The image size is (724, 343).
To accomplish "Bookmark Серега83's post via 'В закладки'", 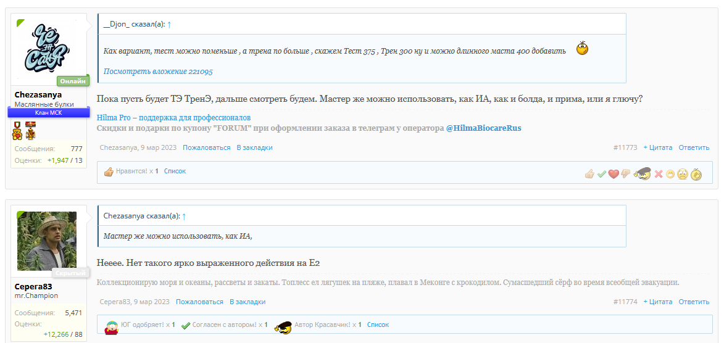I will (248, 302).
